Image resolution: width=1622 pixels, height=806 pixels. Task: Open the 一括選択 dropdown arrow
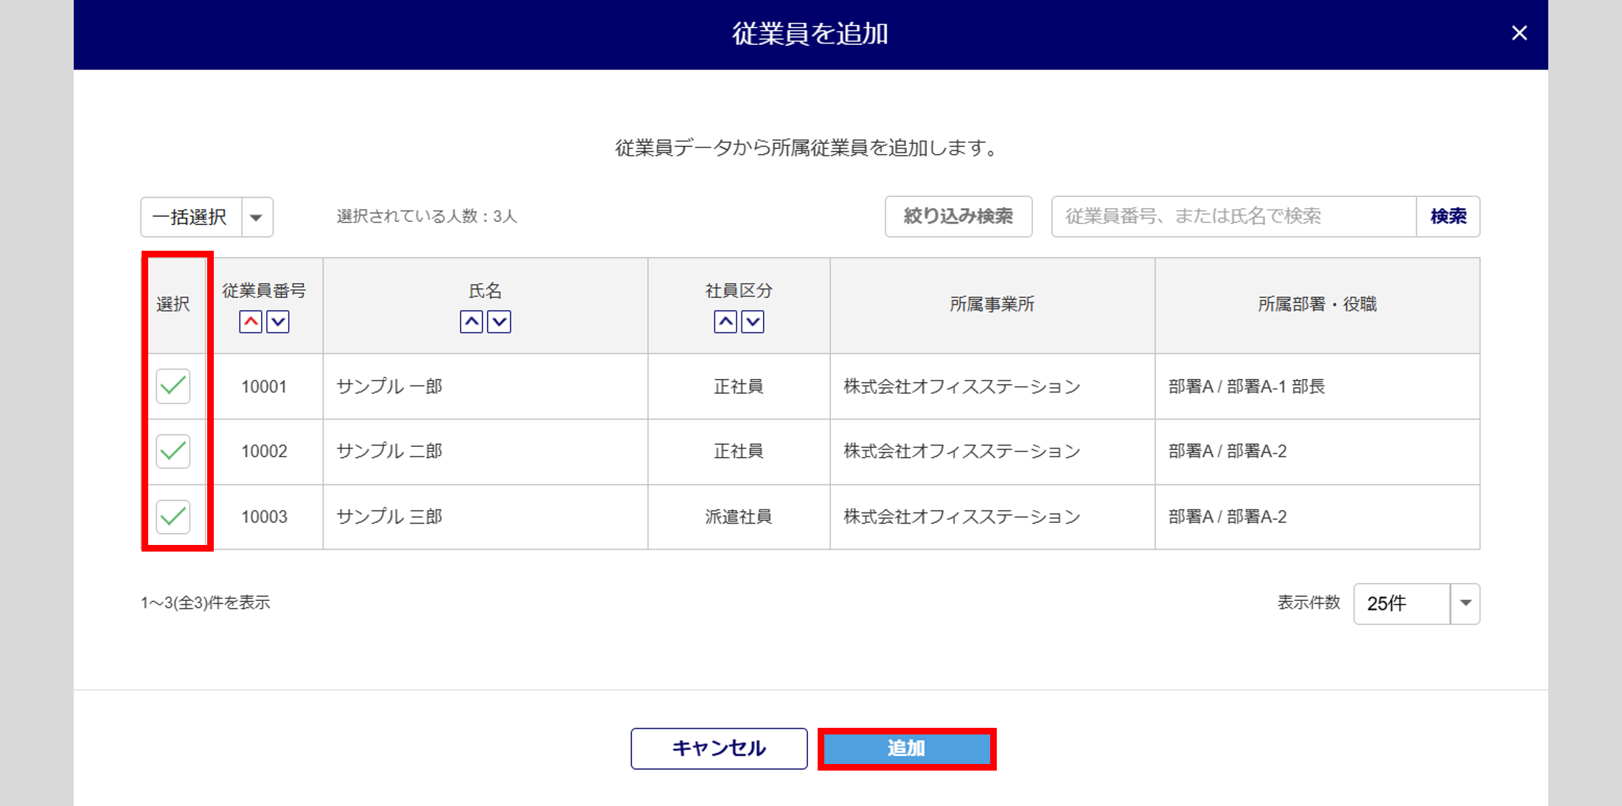[257, 217]
